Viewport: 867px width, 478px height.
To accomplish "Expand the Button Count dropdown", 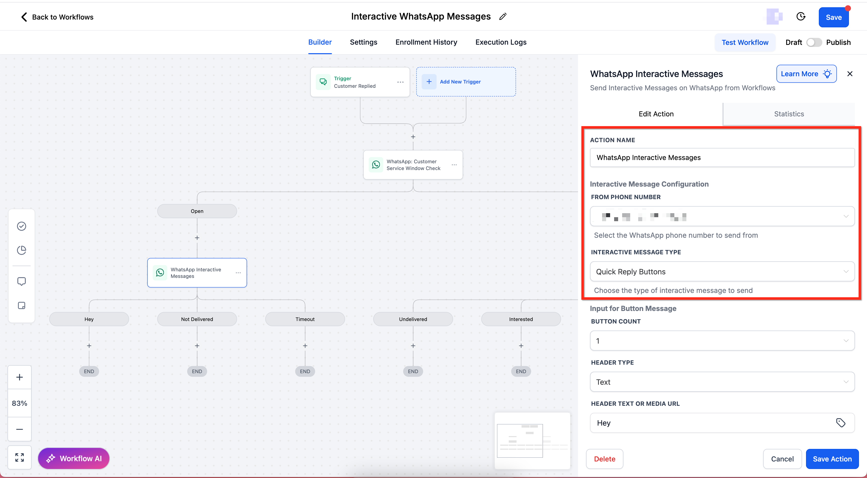I will [722, 341].
